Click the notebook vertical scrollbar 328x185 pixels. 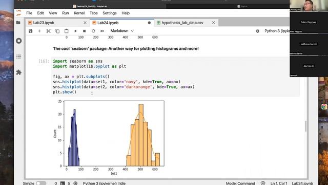click(305, 126)
